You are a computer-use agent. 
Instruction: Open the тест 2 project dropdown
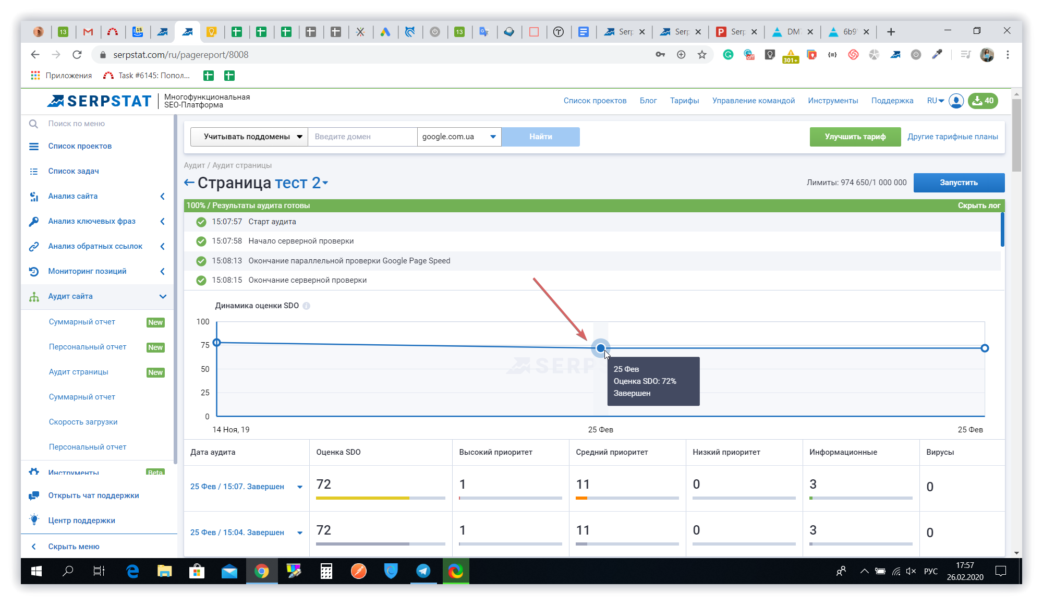coord(301,183)
